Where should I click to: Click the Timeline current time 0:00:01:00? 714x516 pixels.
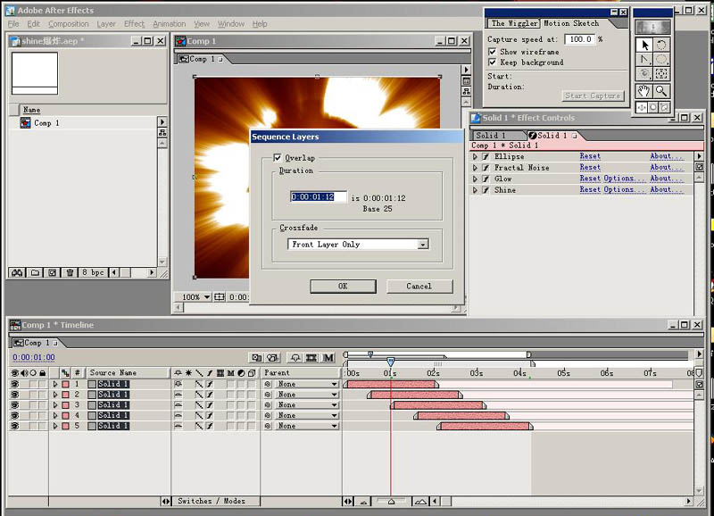[x=34, y=357]
